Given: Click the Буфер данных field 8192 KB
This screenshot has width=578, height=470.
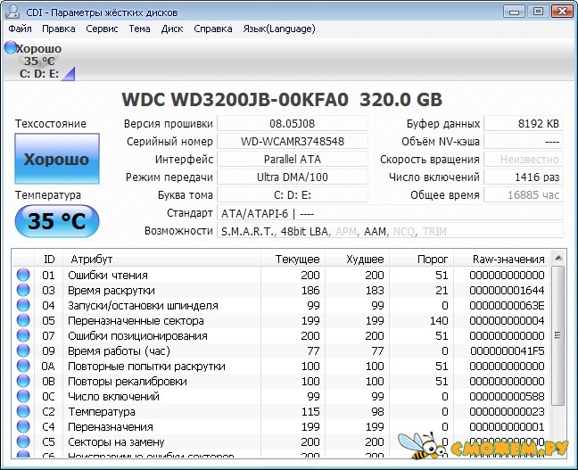Looking at the screenshot, I should [x=524, y=123].
